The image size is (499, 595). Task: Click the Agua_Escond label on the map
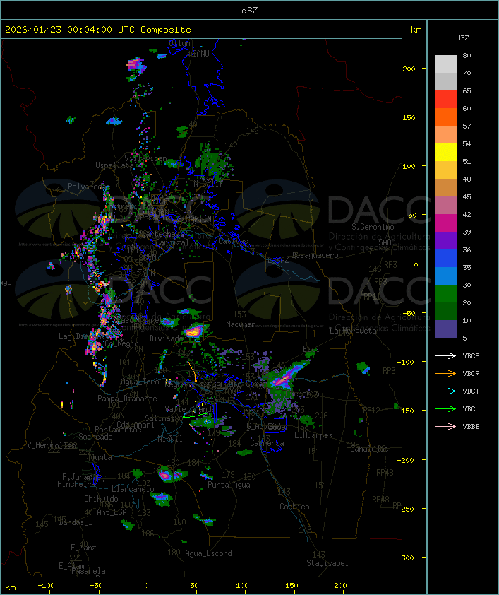[x=208, y=553]
